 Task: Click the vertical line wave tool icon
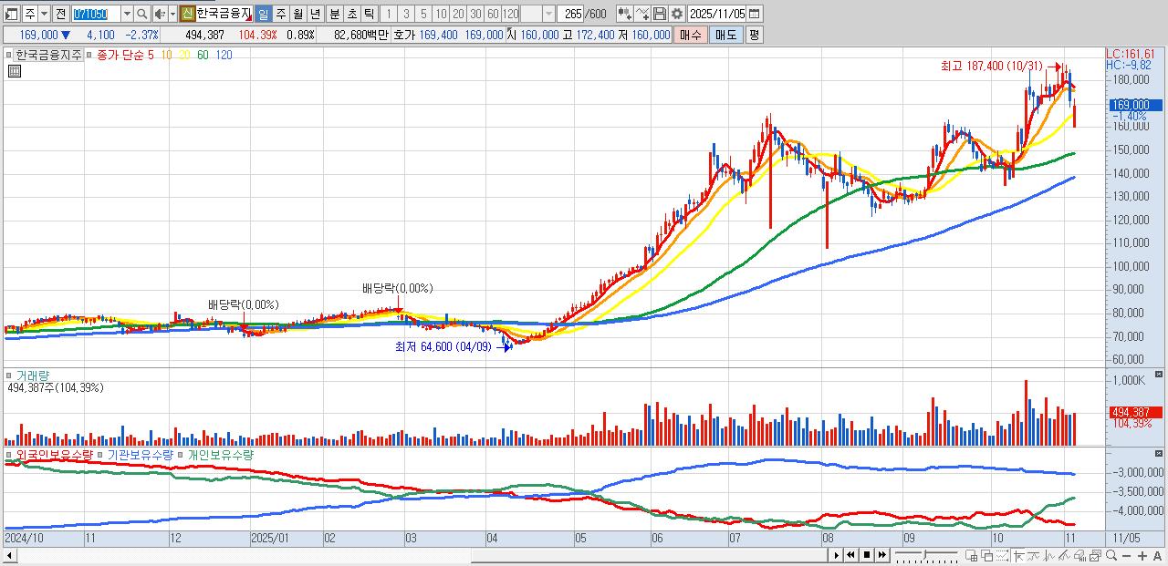pyautogui.click(x=1050, y=556)
